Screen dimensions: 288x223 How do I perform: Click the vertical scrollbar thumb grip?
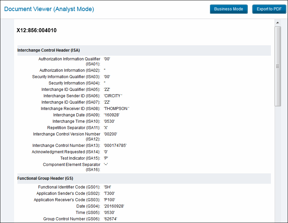point(278,66)
